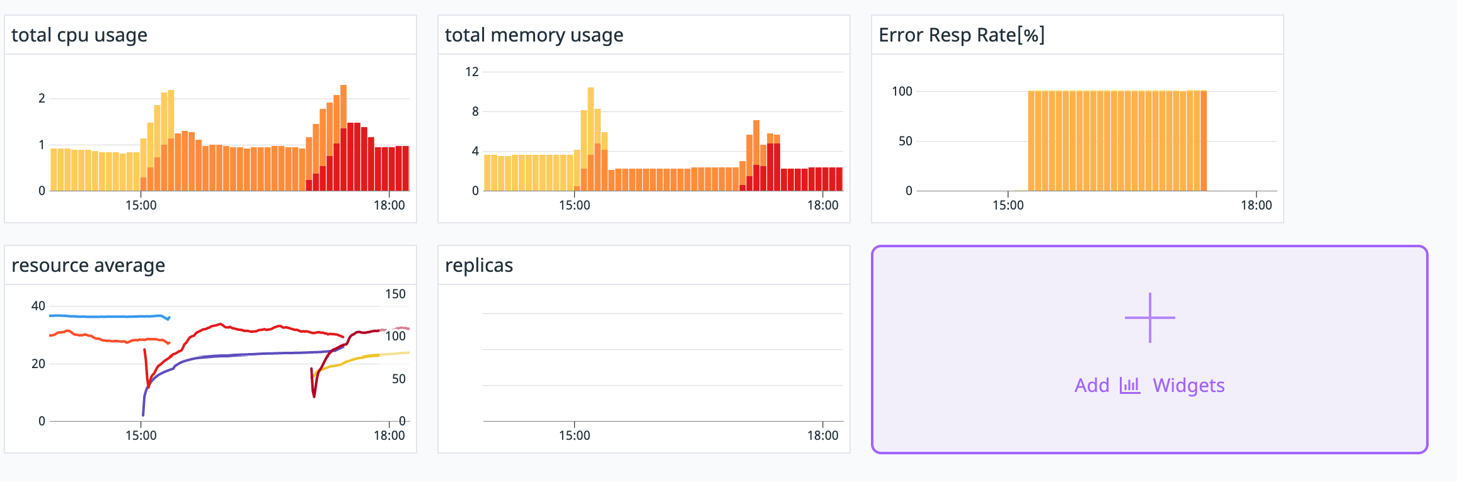Click the large plus icon in Add Widgets
The image size is (1457, 482).
point(1149,318)
